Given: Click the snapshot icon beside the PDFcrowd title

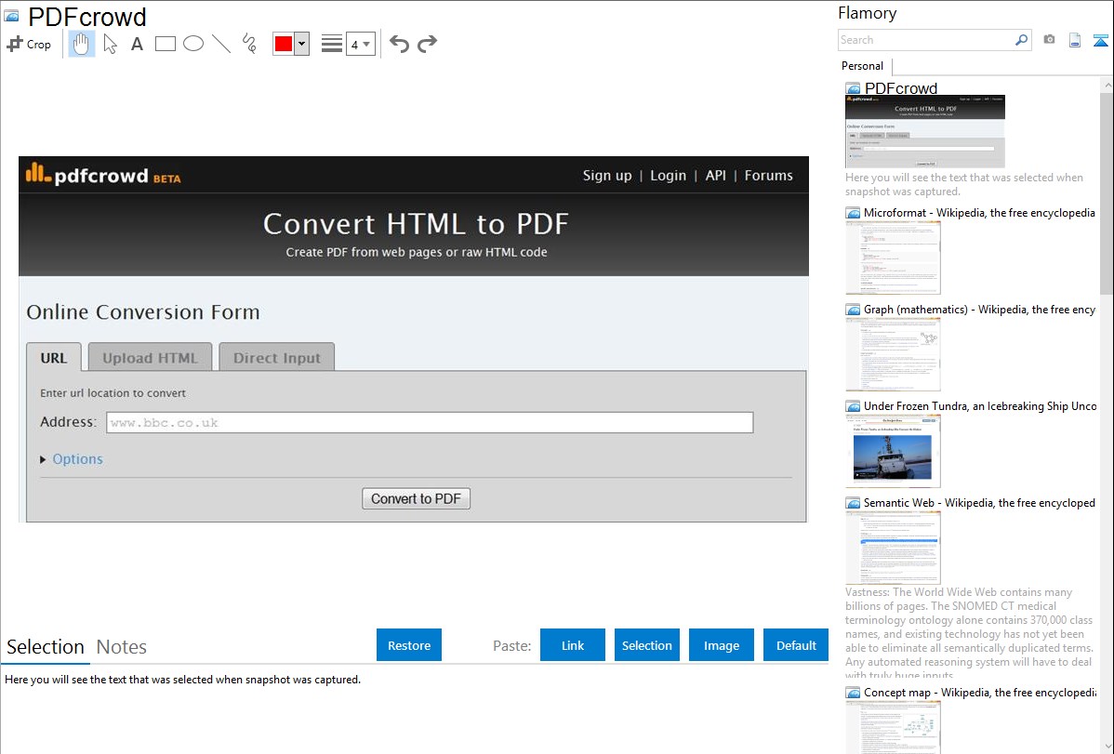Looking at the screenshot, I should pos(11,17).
